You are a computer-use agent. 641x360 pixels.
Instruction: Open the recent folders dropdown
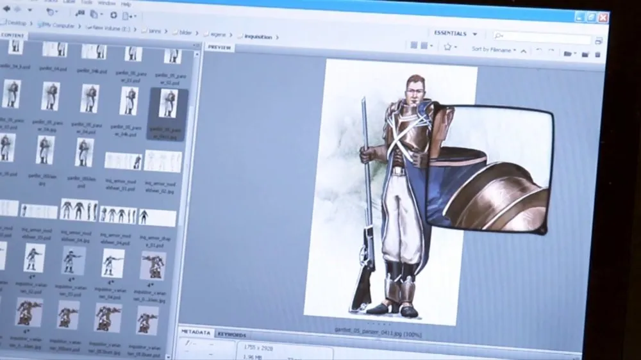tap(53, 12)
